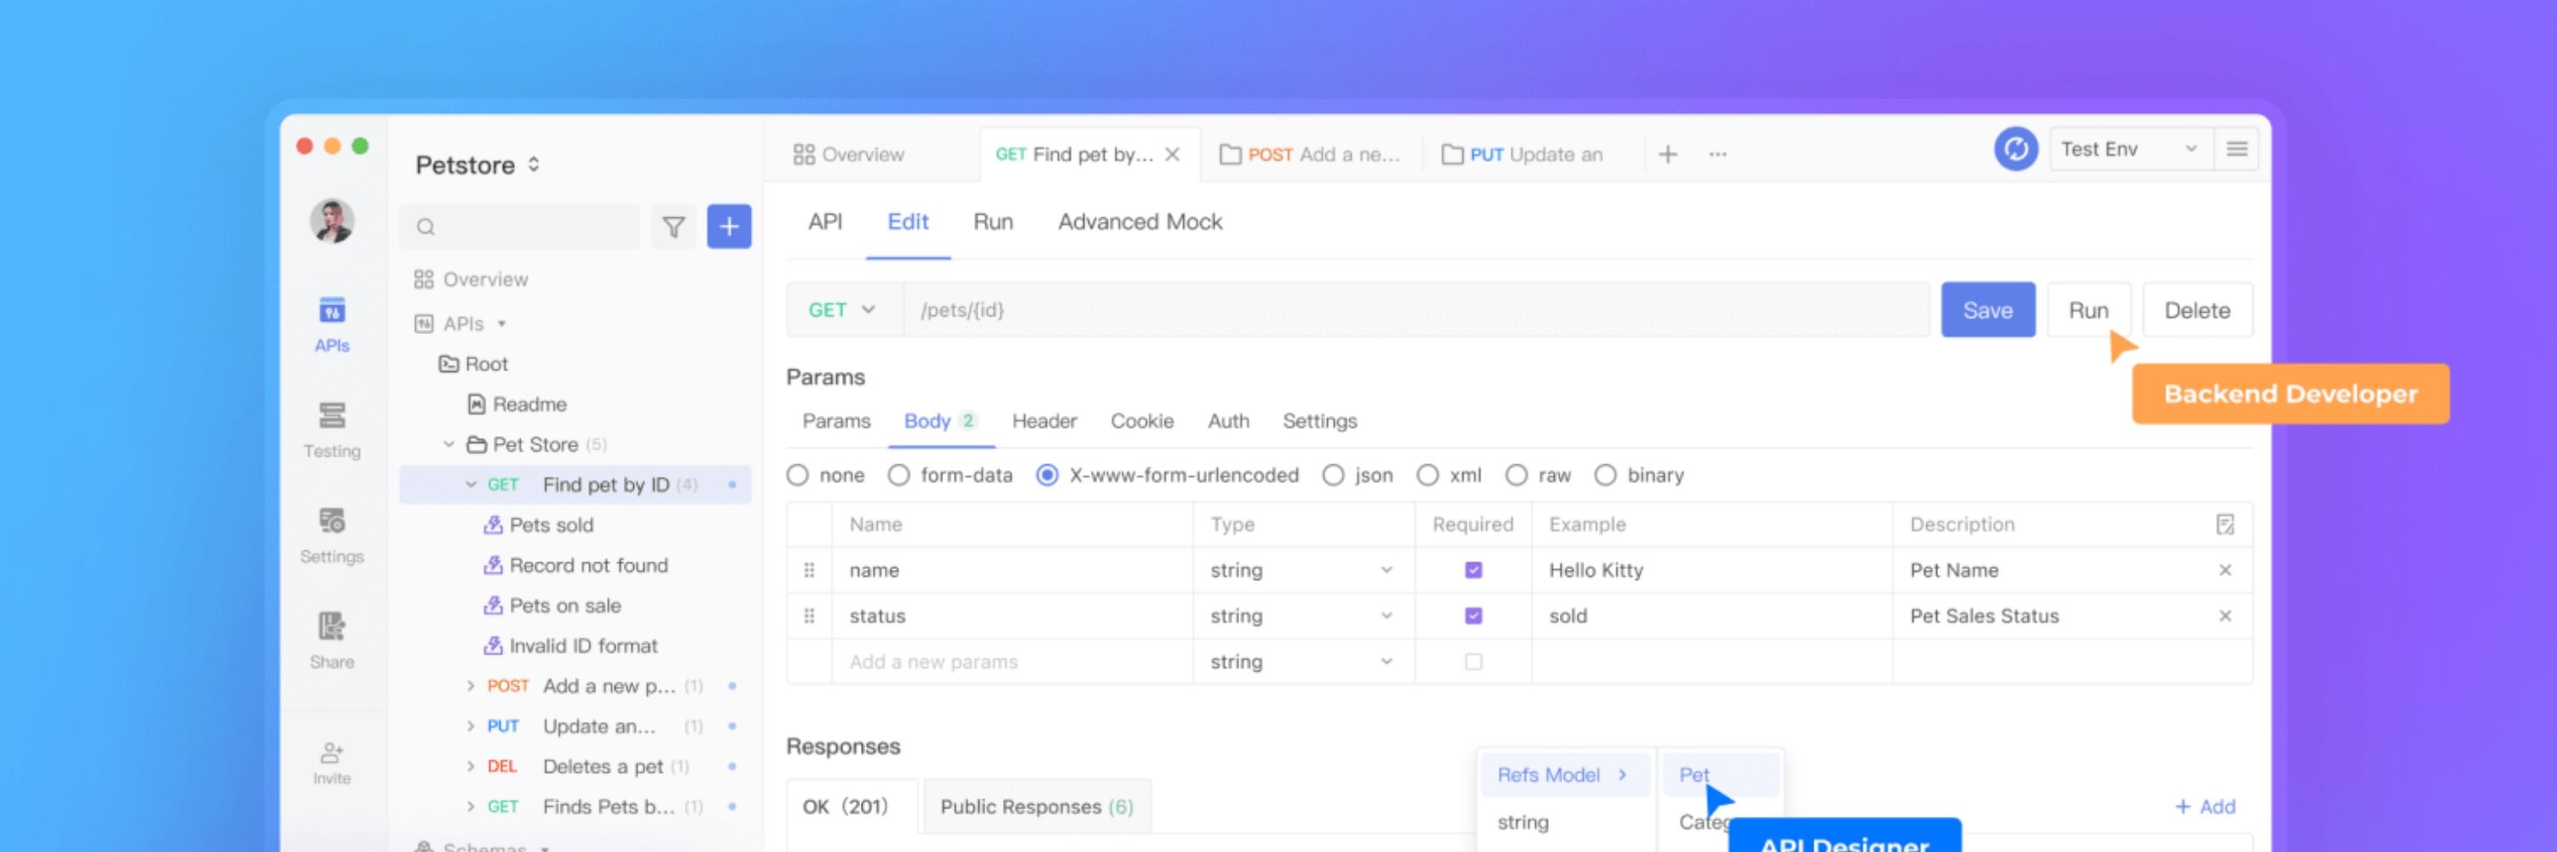The height and width of the screenshot is (852, 2557).
Task: Click the sidebar search field
Action: click(x=520, y=227)
